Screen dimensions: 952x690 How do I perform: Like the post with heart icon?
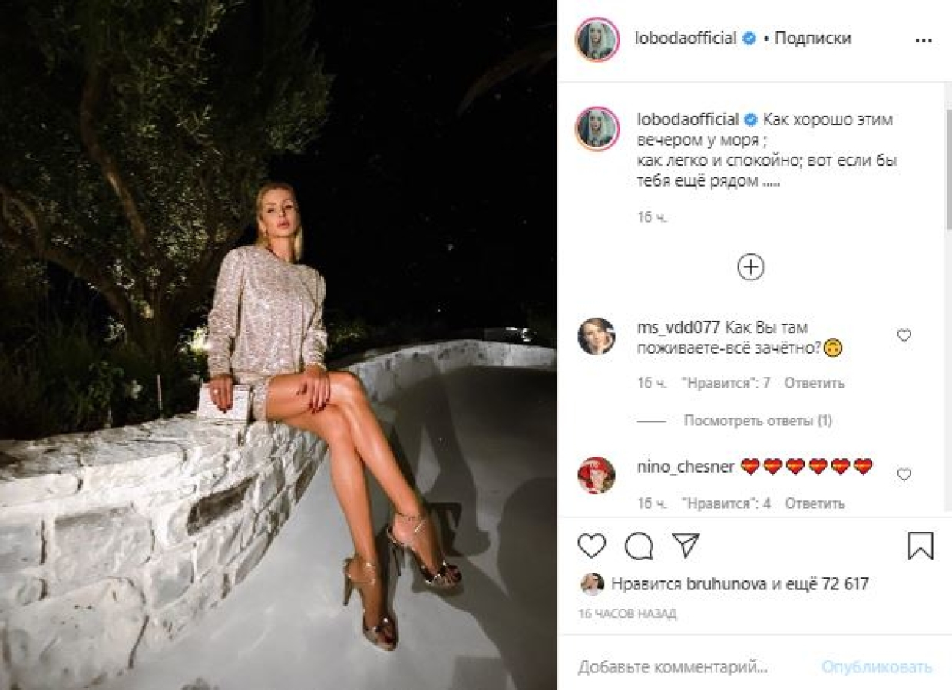tap(591, 546)
